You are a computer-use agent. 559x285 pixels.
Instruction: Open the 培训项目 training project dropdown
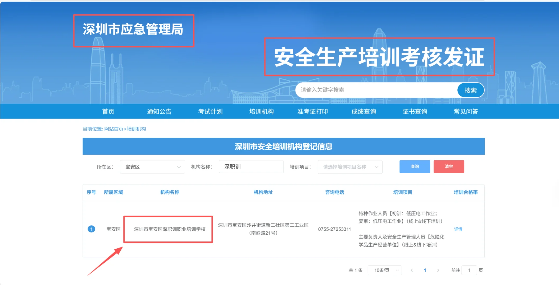point(350,167)
